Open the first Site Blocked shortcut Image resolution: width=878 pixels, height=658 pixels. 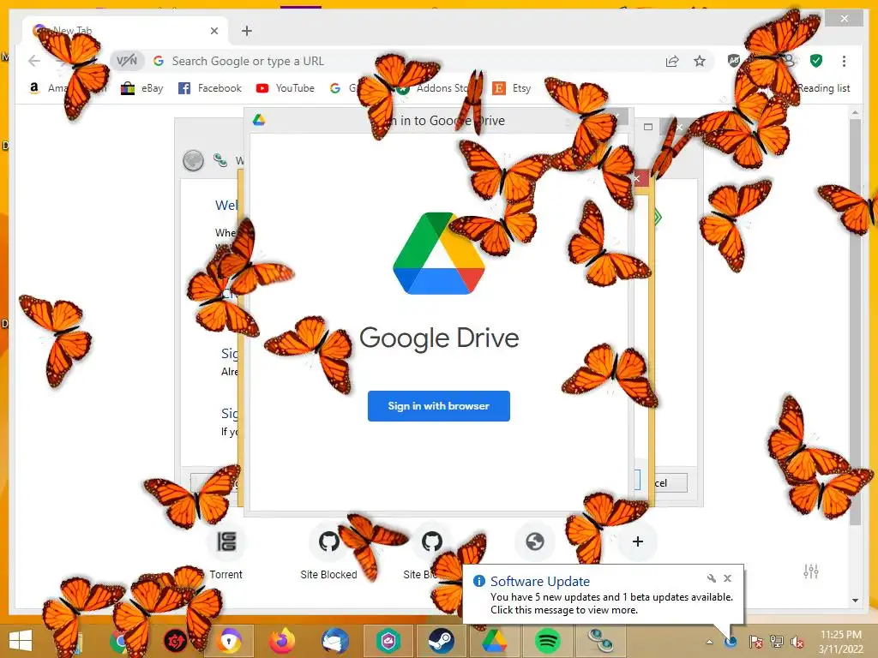pos(328,551)
